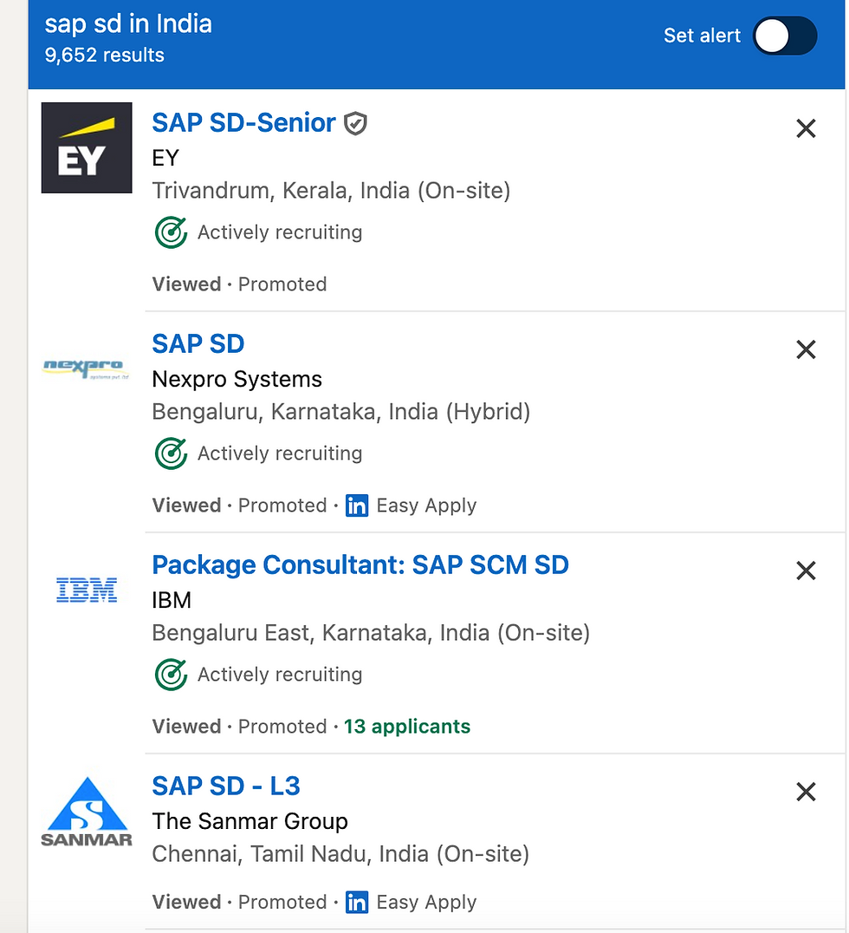Click the 9,652 results count
Image resolution: width=849 pixels, height=933 pixels.
(105, 55)
